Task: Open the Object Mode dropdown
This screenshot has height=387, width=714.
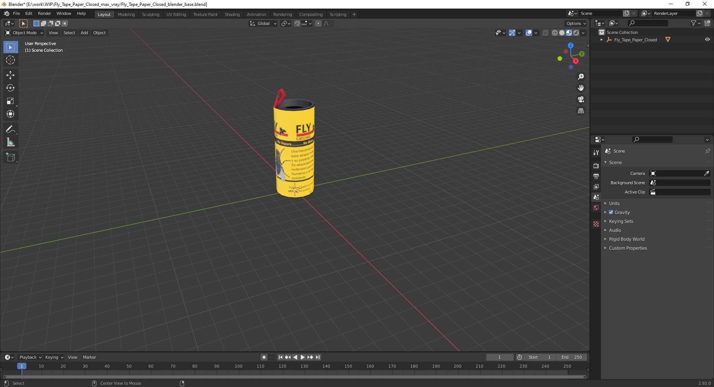Action: [x=24, y=33]
